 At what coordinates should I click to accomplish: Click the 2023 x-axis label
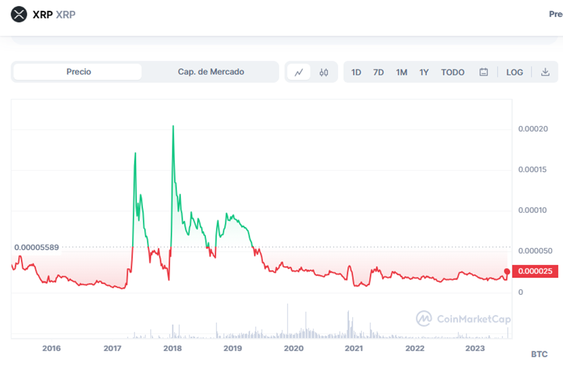tap(475, 348)
